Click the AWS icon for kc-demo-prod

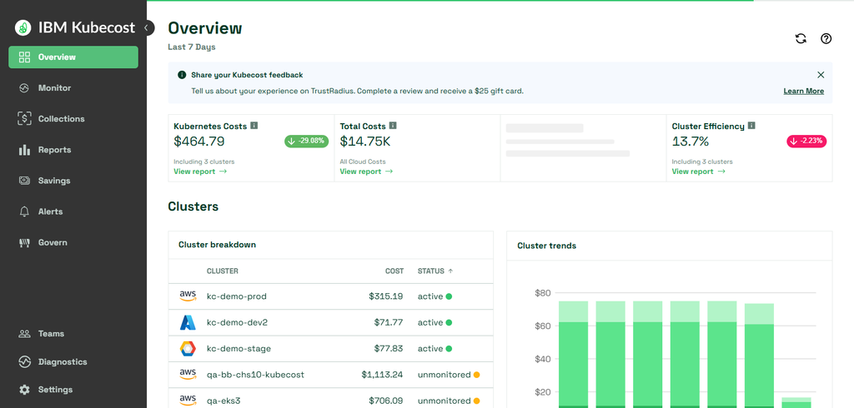pyautogui.click(x=188, y=296)
